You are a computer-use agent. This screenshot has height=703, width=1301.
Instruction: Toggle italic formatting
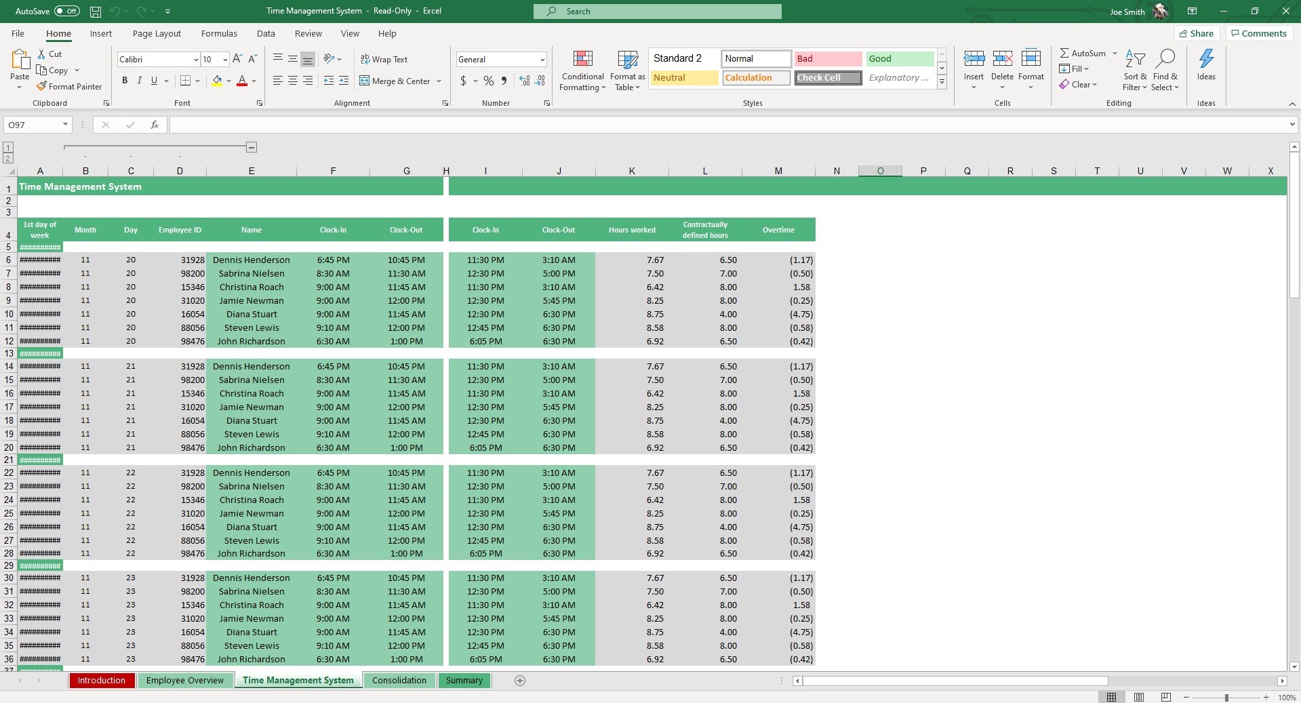pos(140,80)
